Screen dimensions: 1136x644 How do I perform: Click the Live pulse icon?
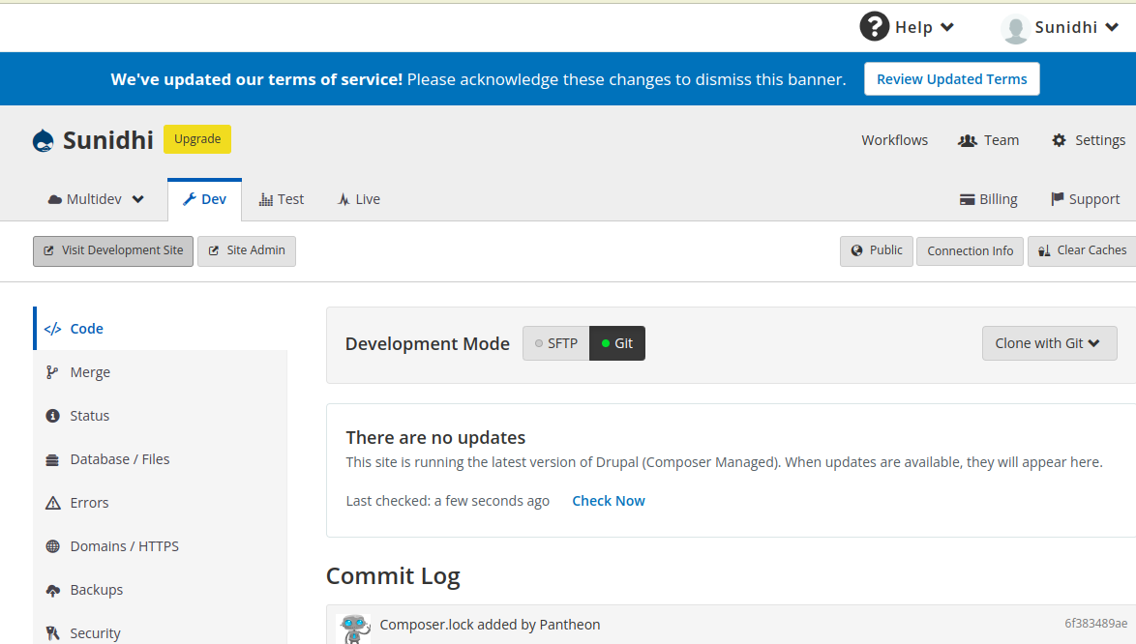click(344, 200)
